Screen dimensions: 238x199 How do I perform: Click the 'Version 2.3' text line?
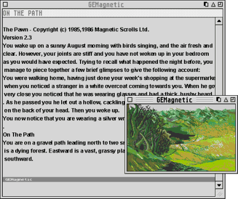tap(17, 37)
